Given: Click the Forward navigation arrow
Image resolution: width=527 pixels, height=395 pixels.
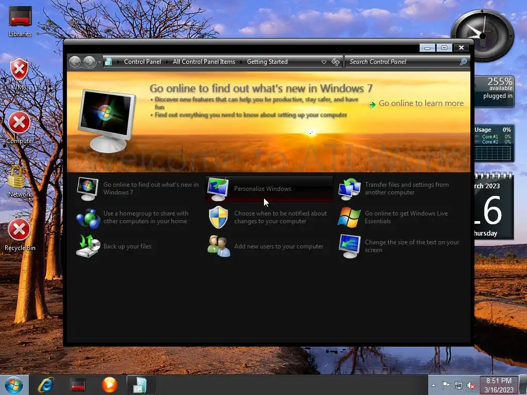Looking at the screenshot, I should click(89, 62).
